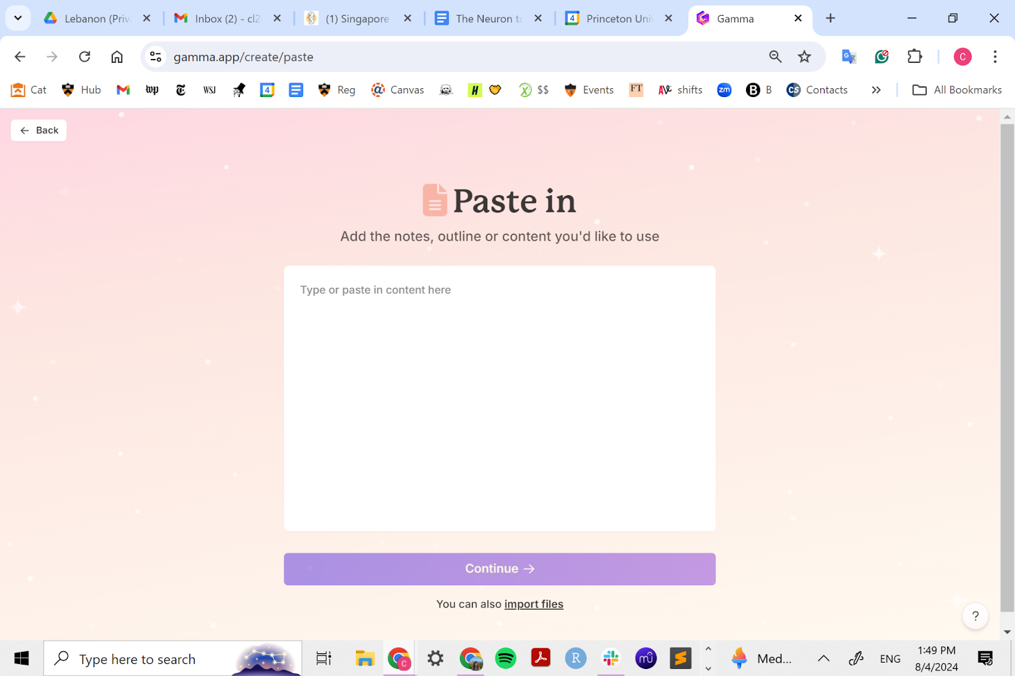Open the Chrome three-dot menu
Screen dimensions: 1015x676
(995, 57)
